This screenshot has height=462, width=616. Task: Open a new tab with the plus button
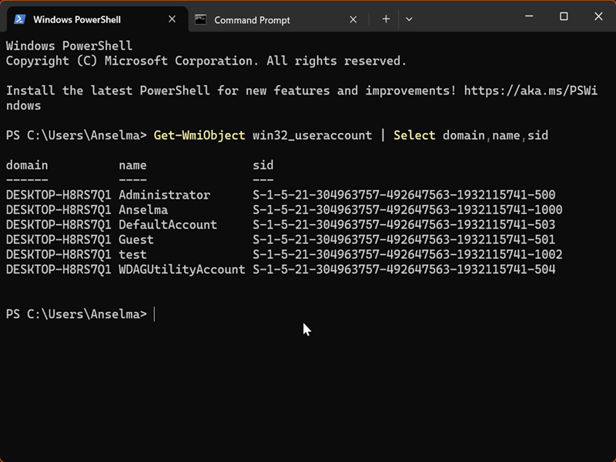[386, 19]
